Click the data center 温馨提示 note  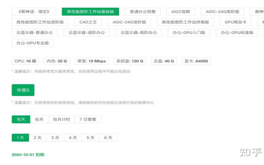[83, 102]
